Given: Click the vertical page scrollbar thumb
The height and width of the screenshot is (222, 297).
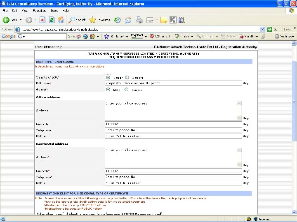Looking at the screenshot, I should coord(294,102).
